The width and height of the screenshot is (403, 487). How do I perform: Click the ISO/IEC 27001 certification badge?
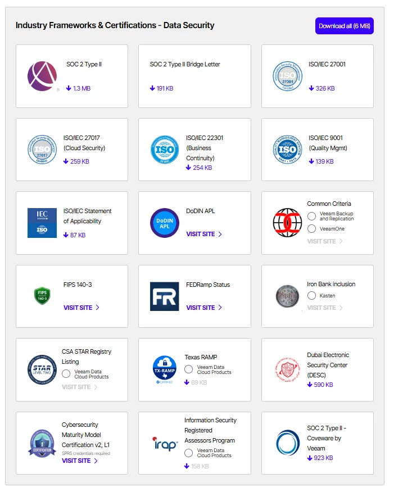[x=288, y=76]
